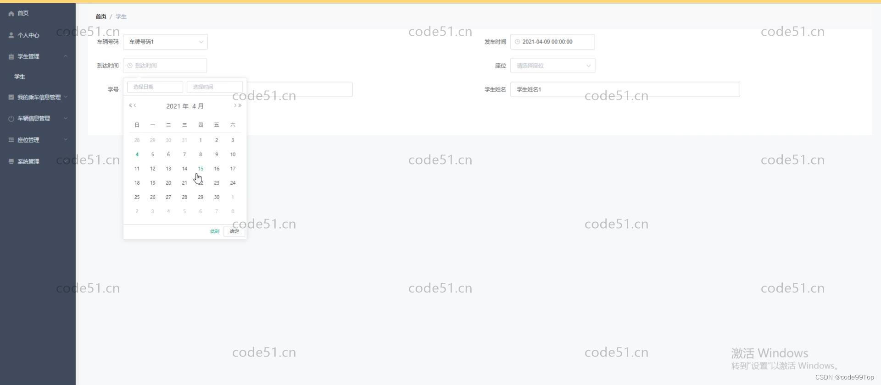The height and width of the screenshot is (385, 881).
Task: Go to previous year in calendar
Action: pyautogui.click(x=130, y=105)
